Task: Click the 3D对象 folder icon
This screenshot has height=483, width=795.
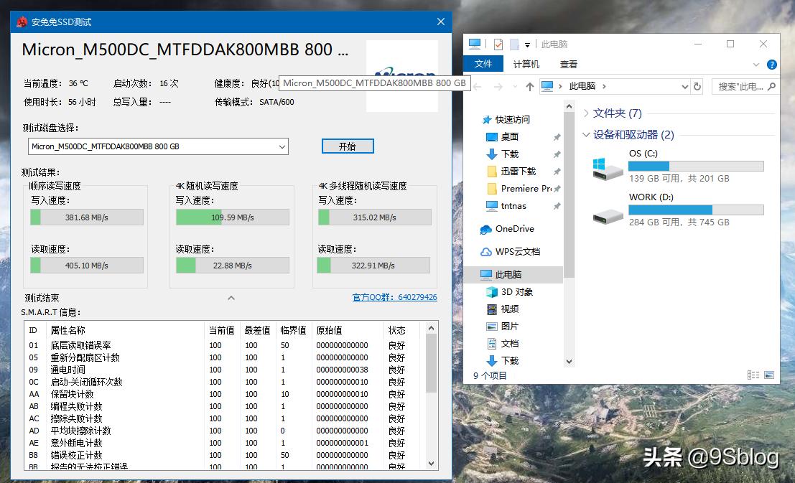Action: 493,291
